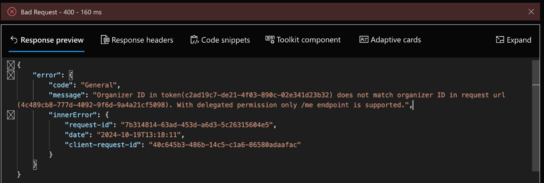This screenshot has width=544, height=183.
Task: Click the red error circle icon
Action: click(12, 12)
